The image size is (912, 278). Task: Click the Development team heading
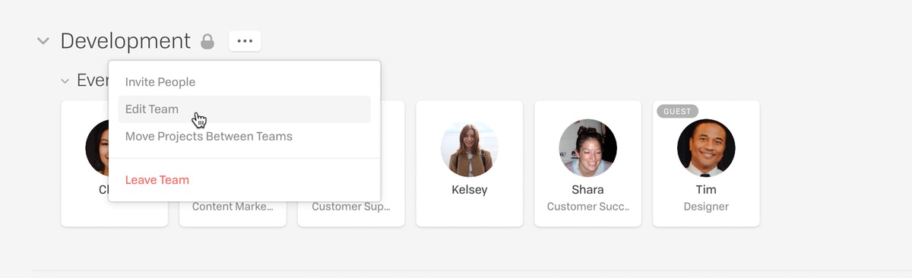pos(125,41)
